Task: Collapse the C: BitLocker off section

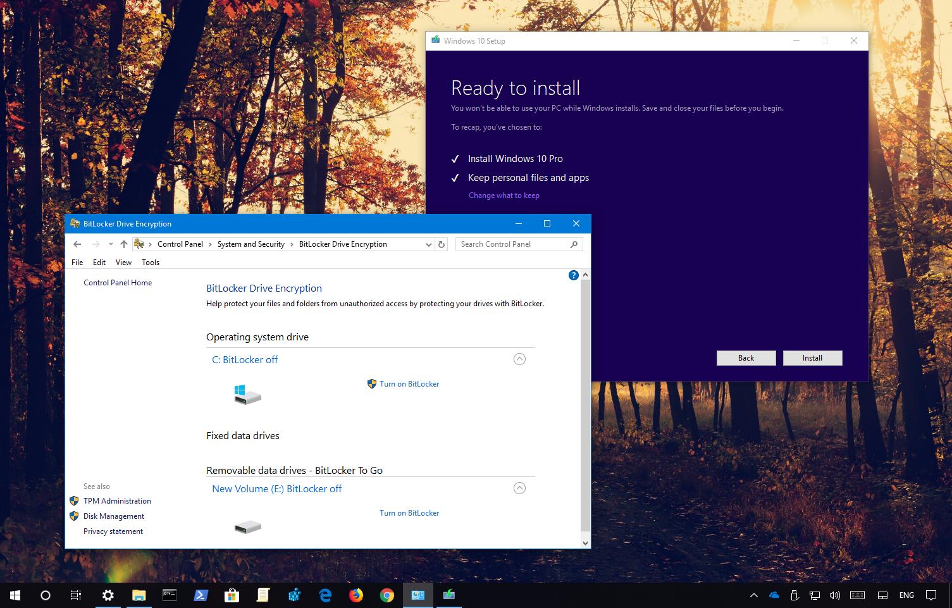Action: click(x=519, y=359)
